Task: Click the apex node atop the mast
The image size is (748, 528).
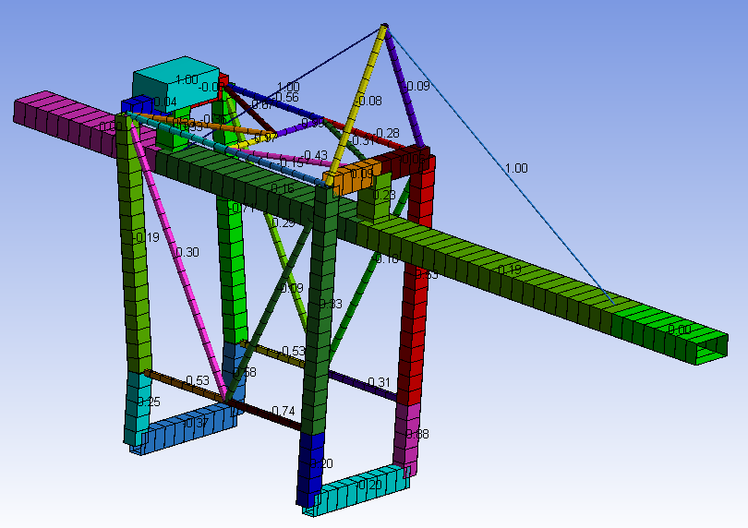Action: (x=385, y=27)
